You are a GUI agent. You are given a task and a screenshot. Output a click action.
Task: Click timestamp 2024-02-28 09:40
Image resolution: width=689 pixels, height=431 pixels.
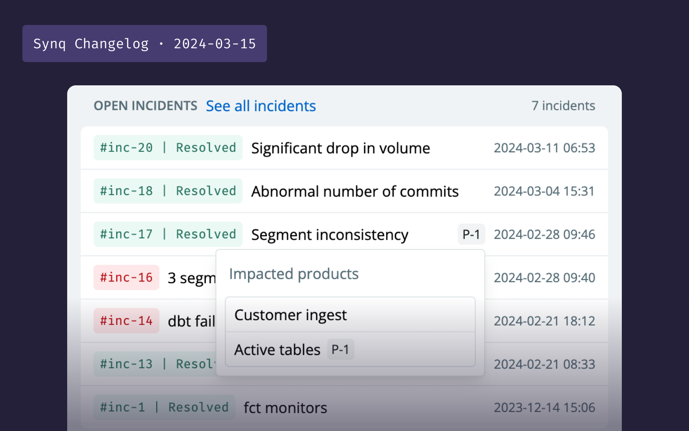[x=544, y=278]
